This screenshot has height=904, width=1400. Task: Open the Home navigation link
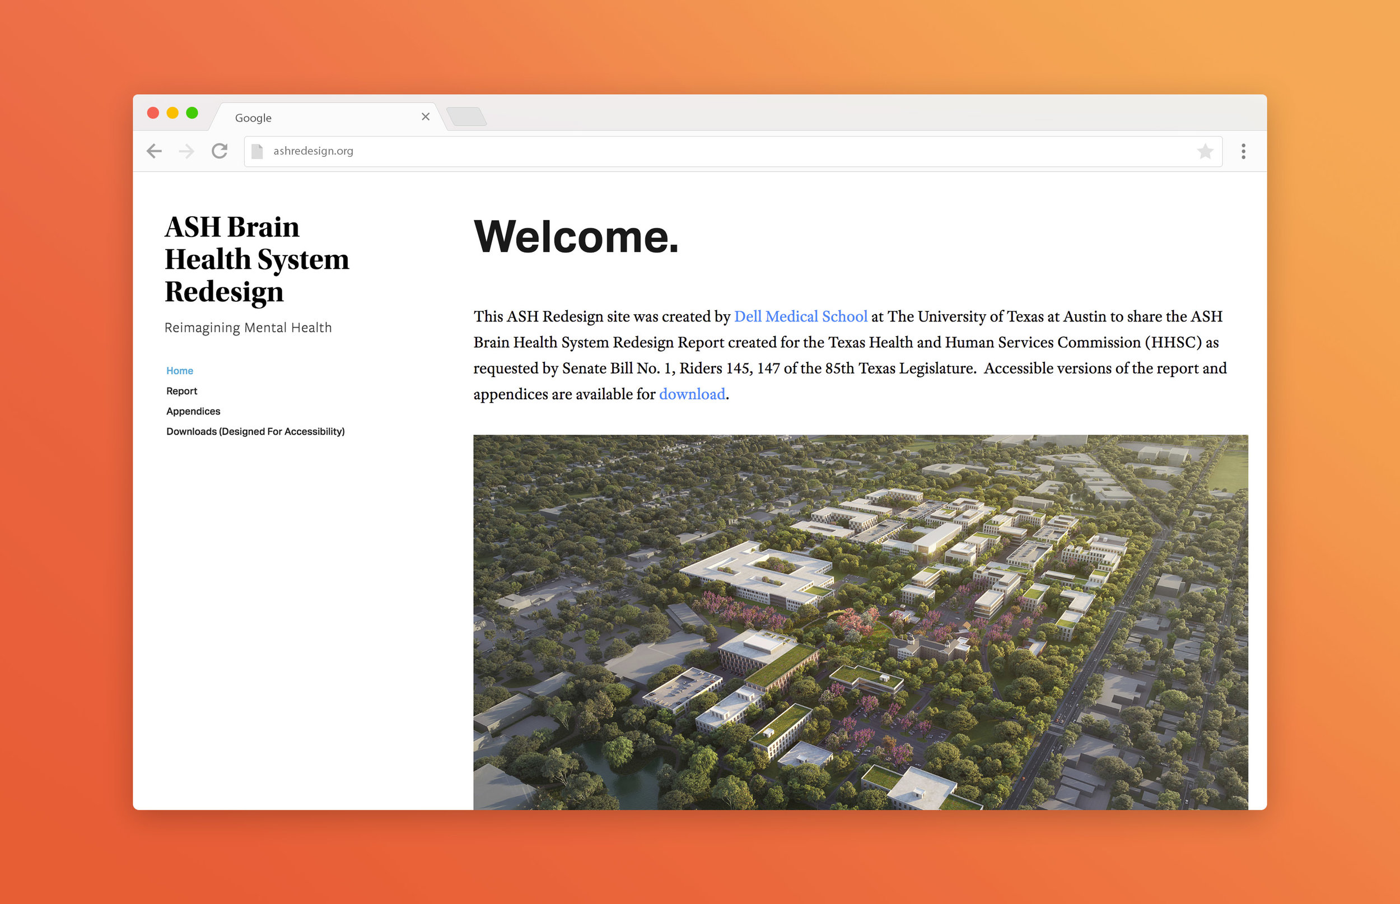click(x=180, y=371)
